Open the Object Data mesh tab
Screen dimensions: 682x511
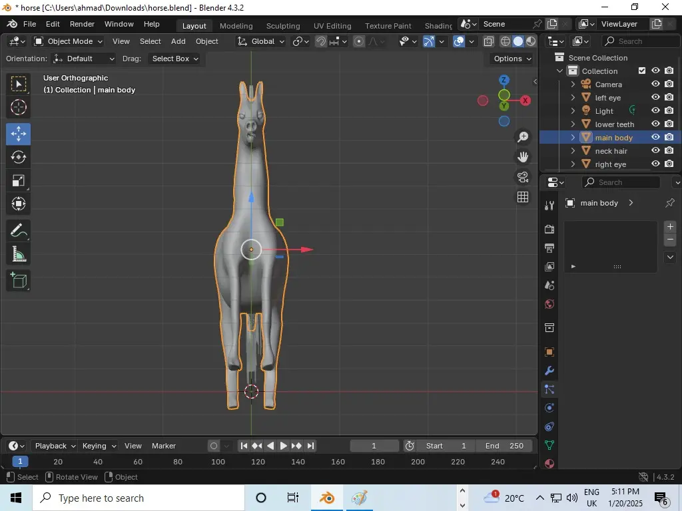[x=549, y=445]
